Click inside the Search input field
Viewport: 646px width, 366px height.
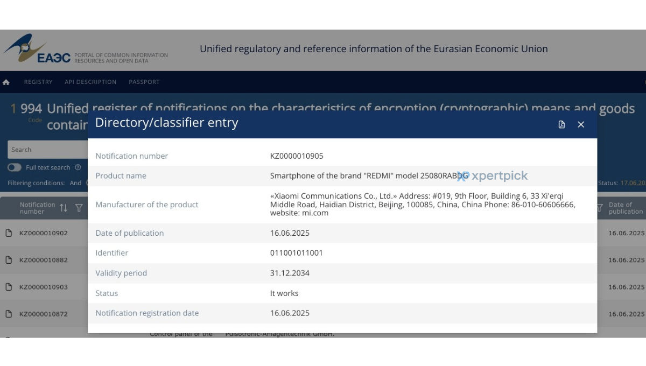pyautogui.click(x=47, y=150)
